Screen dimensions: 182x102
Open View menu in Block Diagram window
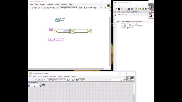pos(37,5)
